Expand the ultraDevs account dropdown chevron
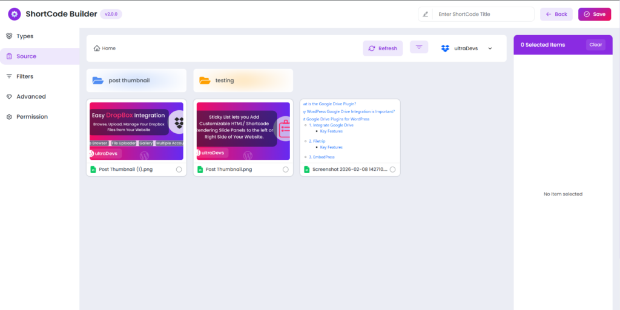The width and height of the screenshot is (620, 310). point(490,48)
